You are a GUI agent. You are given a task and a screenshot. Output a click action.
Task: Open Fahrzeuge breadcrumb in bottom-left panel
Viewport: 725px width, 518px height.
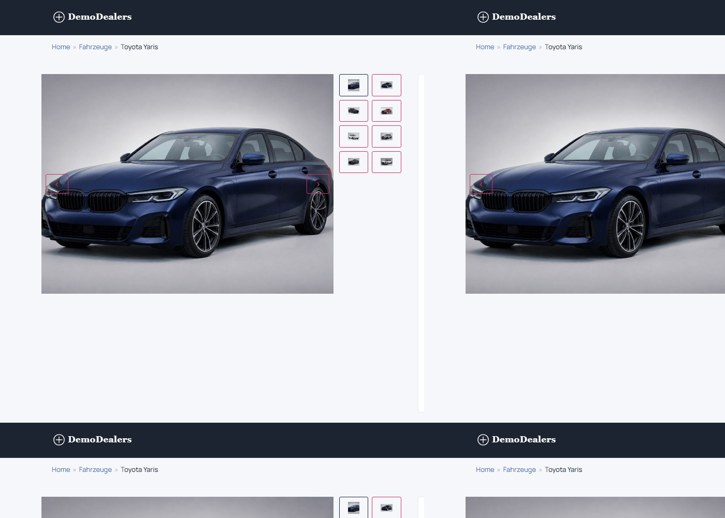[95, 470]
